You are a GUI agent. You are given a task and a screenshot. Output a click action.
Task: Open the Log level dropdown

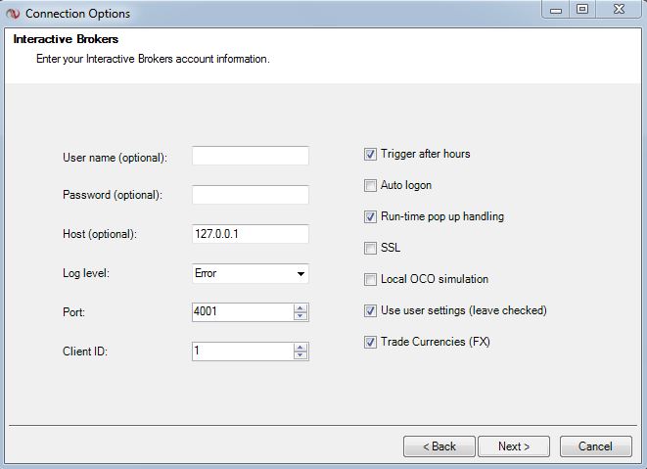tap(300, 274)
